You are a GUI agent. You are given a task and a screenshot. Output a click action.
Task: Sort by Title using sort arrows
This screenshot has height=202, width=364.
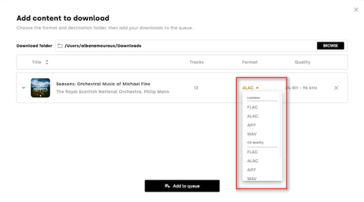tap(47, 62)
